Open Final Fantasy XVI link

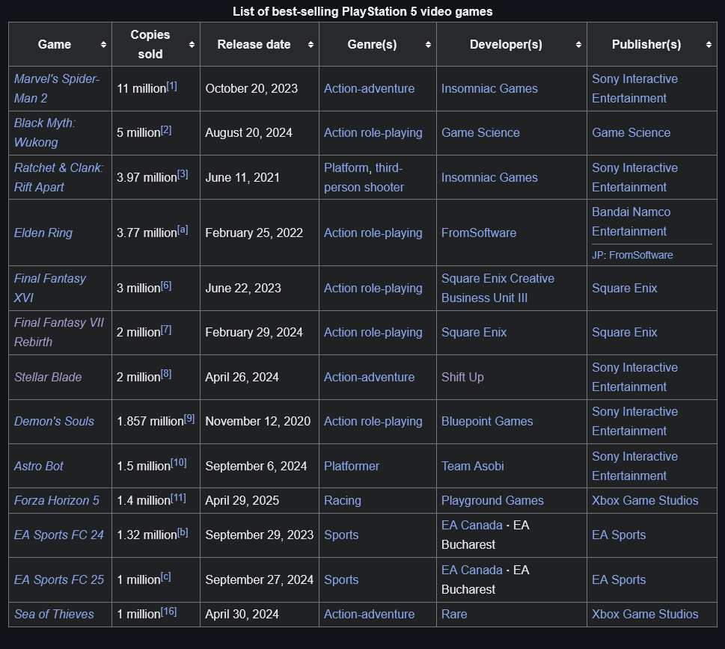pyautogui.click(x=50, y=288)
